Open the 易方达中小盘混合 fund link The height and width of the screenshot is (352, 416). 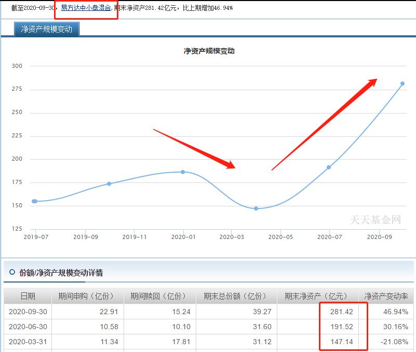tap(85, 8)
